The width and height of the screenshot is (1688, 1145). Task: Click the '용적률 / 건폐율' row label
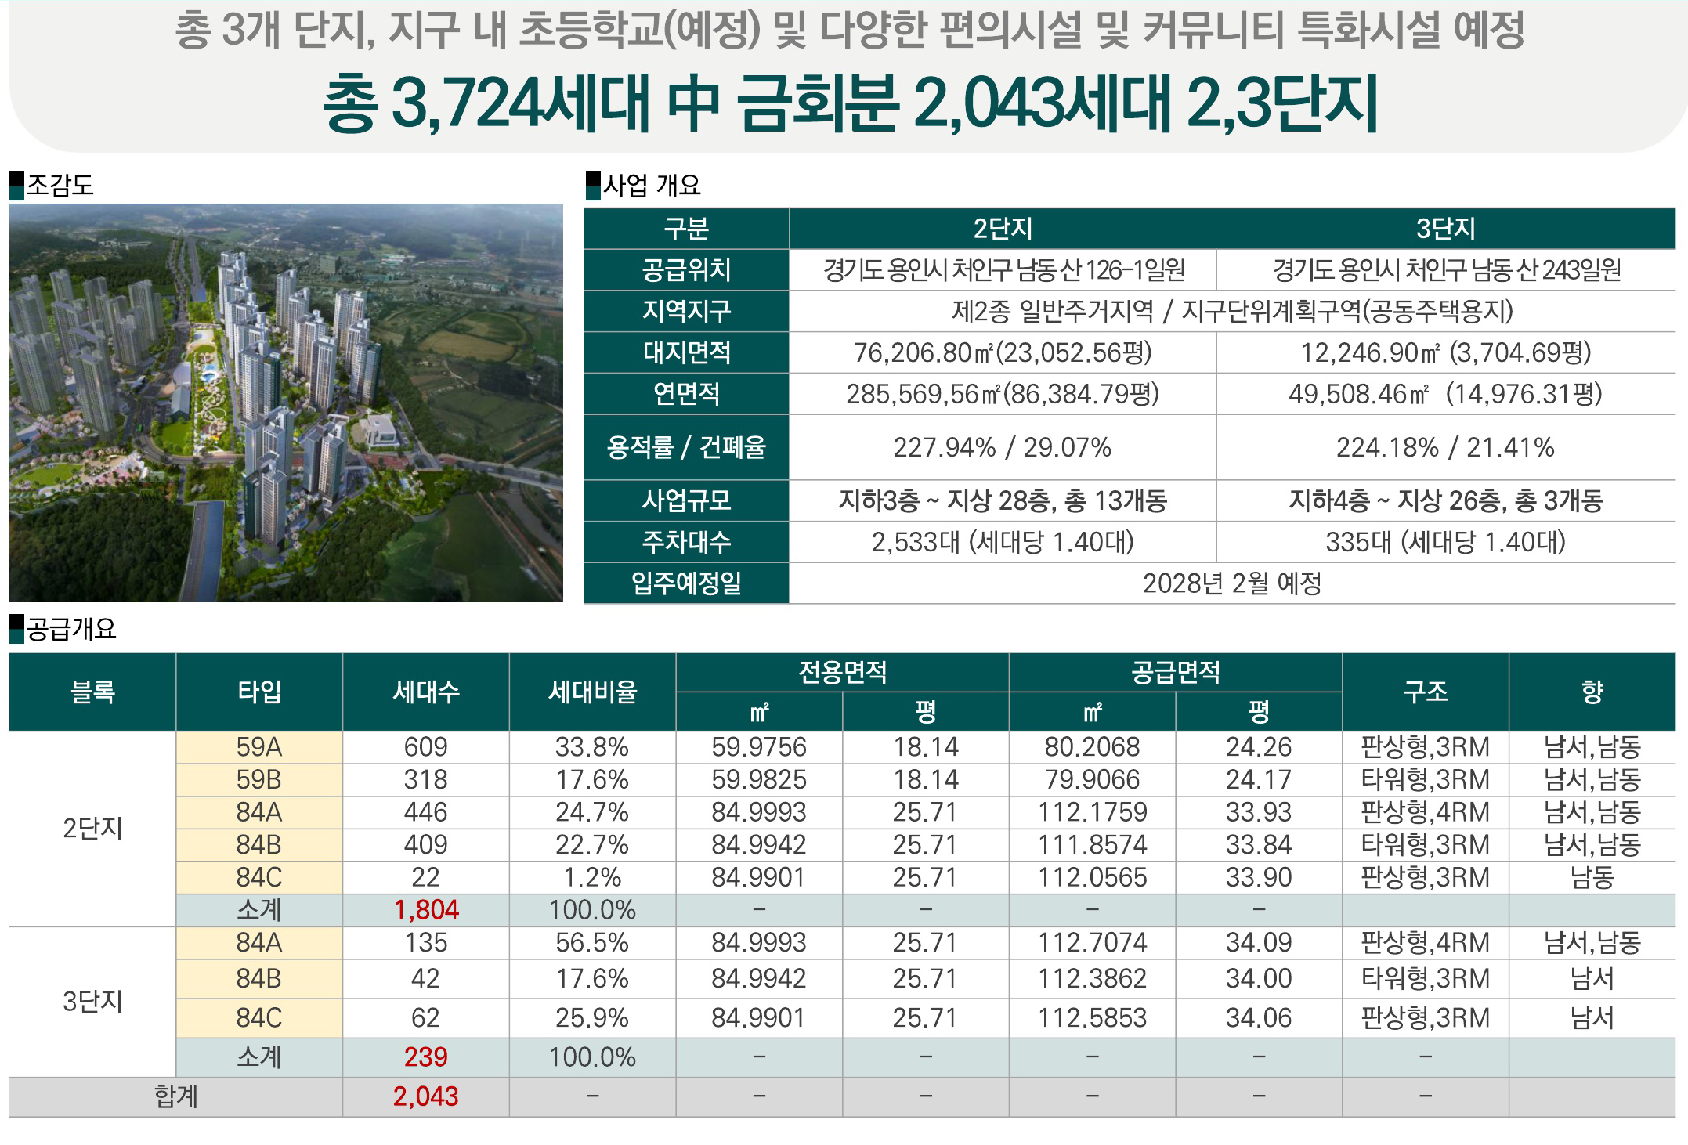(686, 447)
